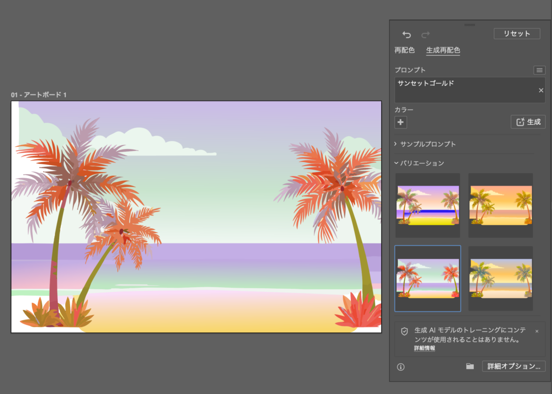Open the prompt list menu icon
This screenshot has height=394, width=552.
click(x=539, y=70)
